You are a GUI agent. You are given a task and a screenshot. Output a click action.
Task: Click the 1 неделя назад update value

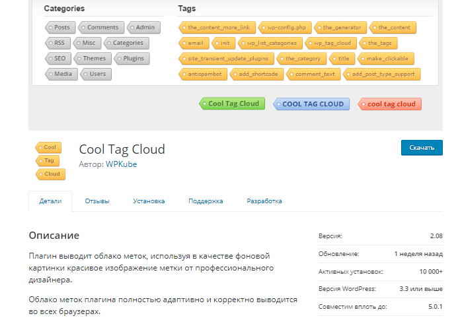(418, 254)
